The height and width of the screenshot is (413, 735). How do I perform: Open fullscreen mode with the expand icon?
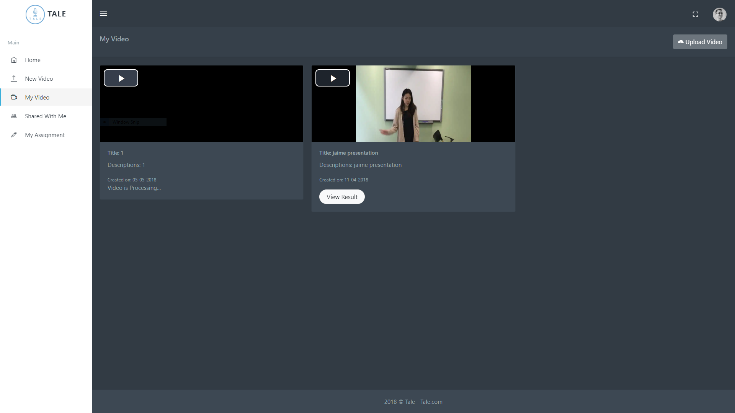(x=696, y=14)
